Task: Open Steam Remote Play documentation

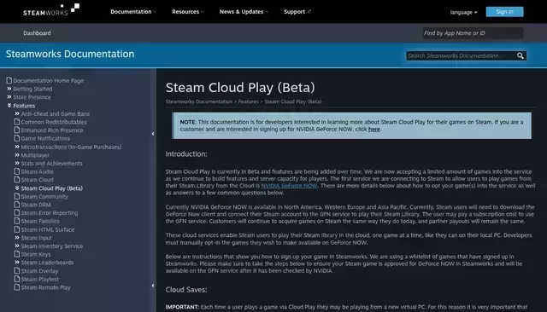Action: (x=45, y=287)
